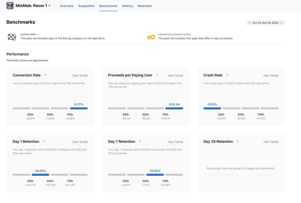View Trends for Conversion Rate
The image size is (301, 203).
click(x=80, y=75)
